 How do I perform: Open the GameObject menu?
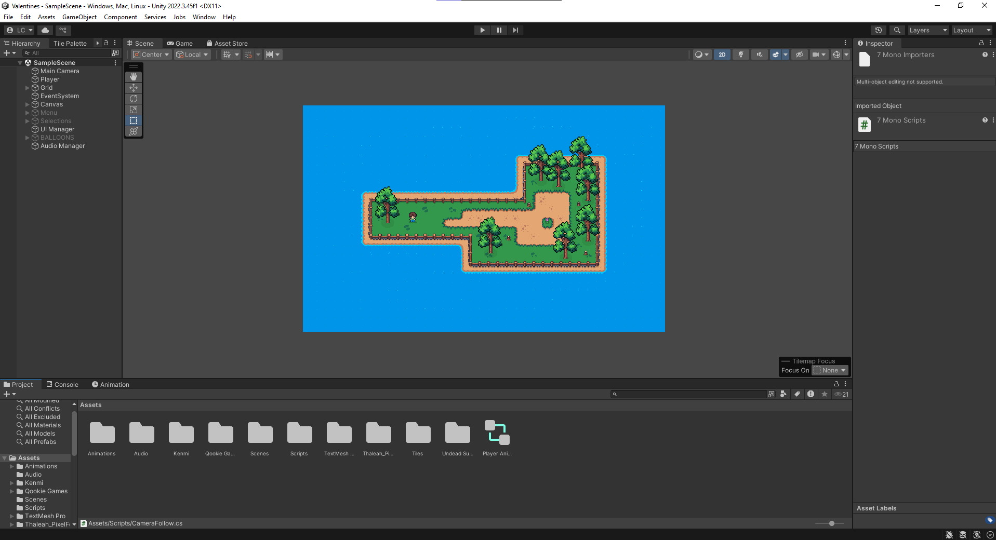pos(79,17)
